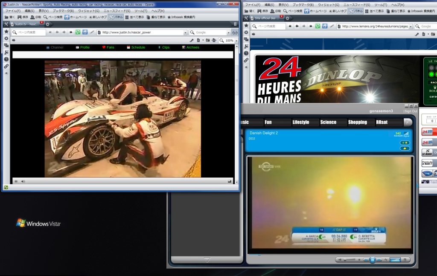Click the forward arrow in Justin.tv window
This screenshot has width=437, height=276.
click(64, 32)
